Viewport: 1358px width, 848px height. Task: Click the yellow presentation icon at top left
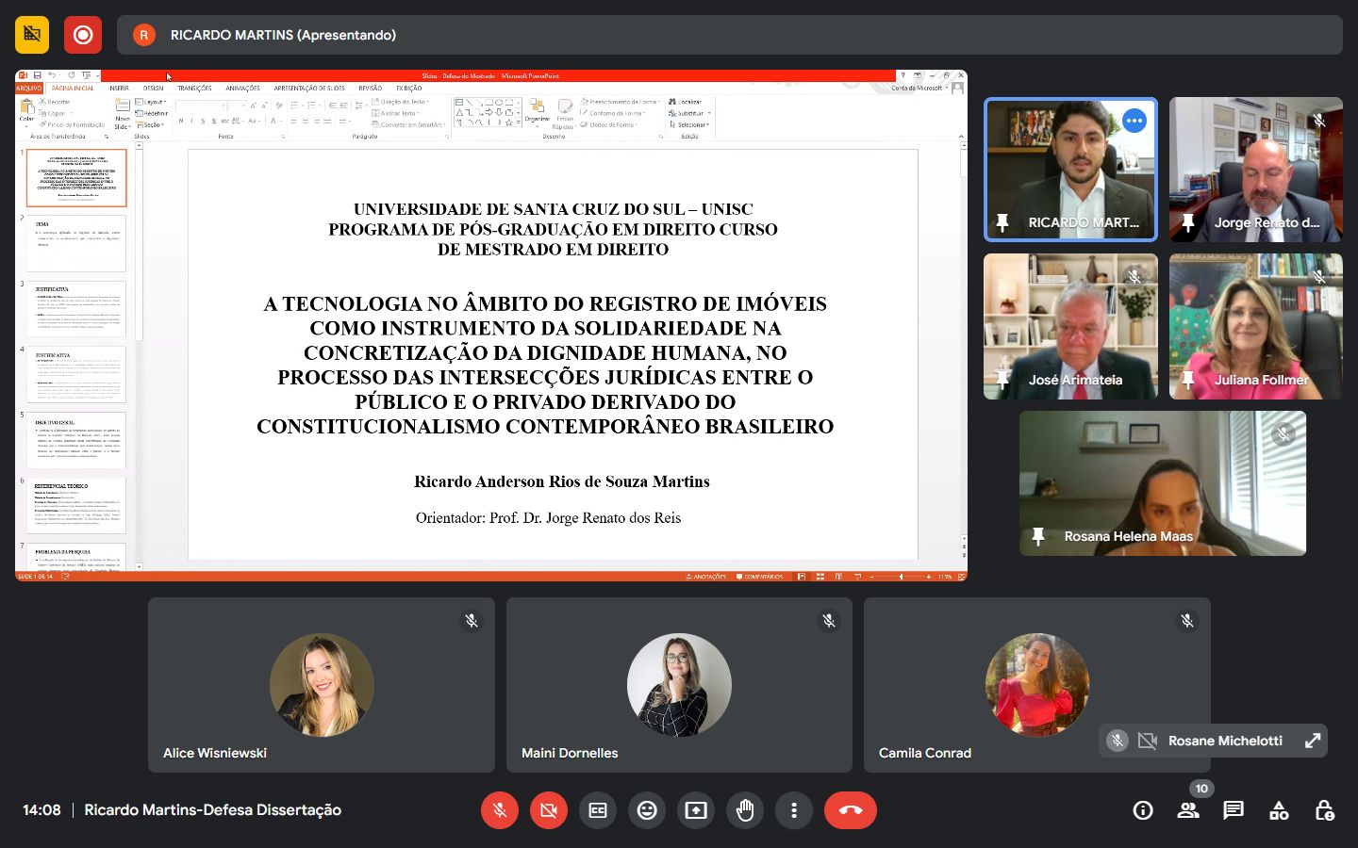[x=32, y=35]
